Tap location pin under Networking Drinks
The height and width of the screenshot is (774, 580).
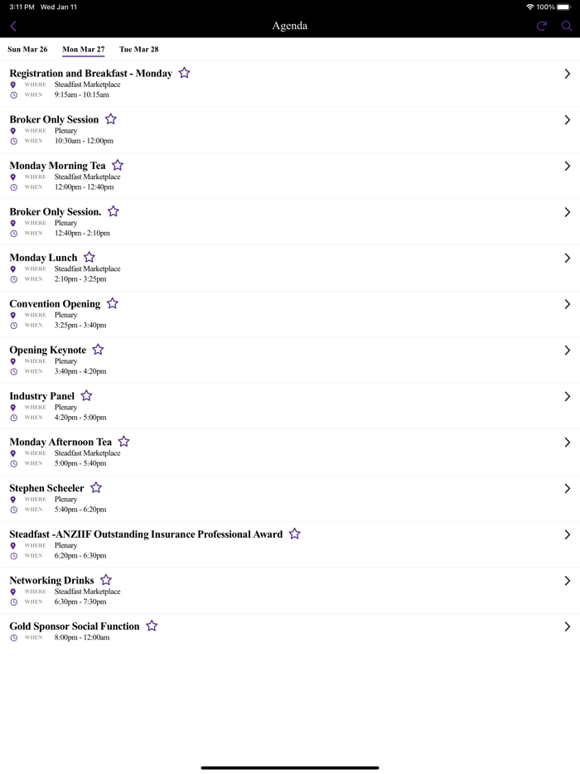click(x=13, y=593)
